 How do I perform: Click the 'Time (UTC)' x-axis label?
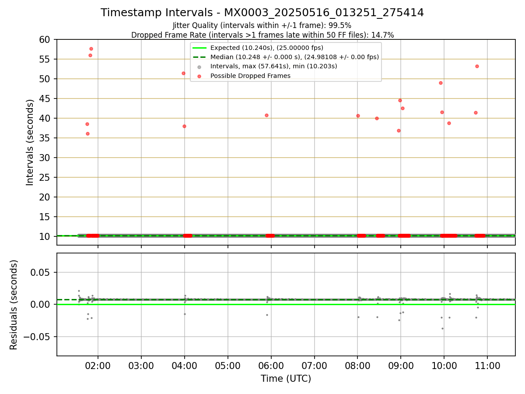click(286, 379)
